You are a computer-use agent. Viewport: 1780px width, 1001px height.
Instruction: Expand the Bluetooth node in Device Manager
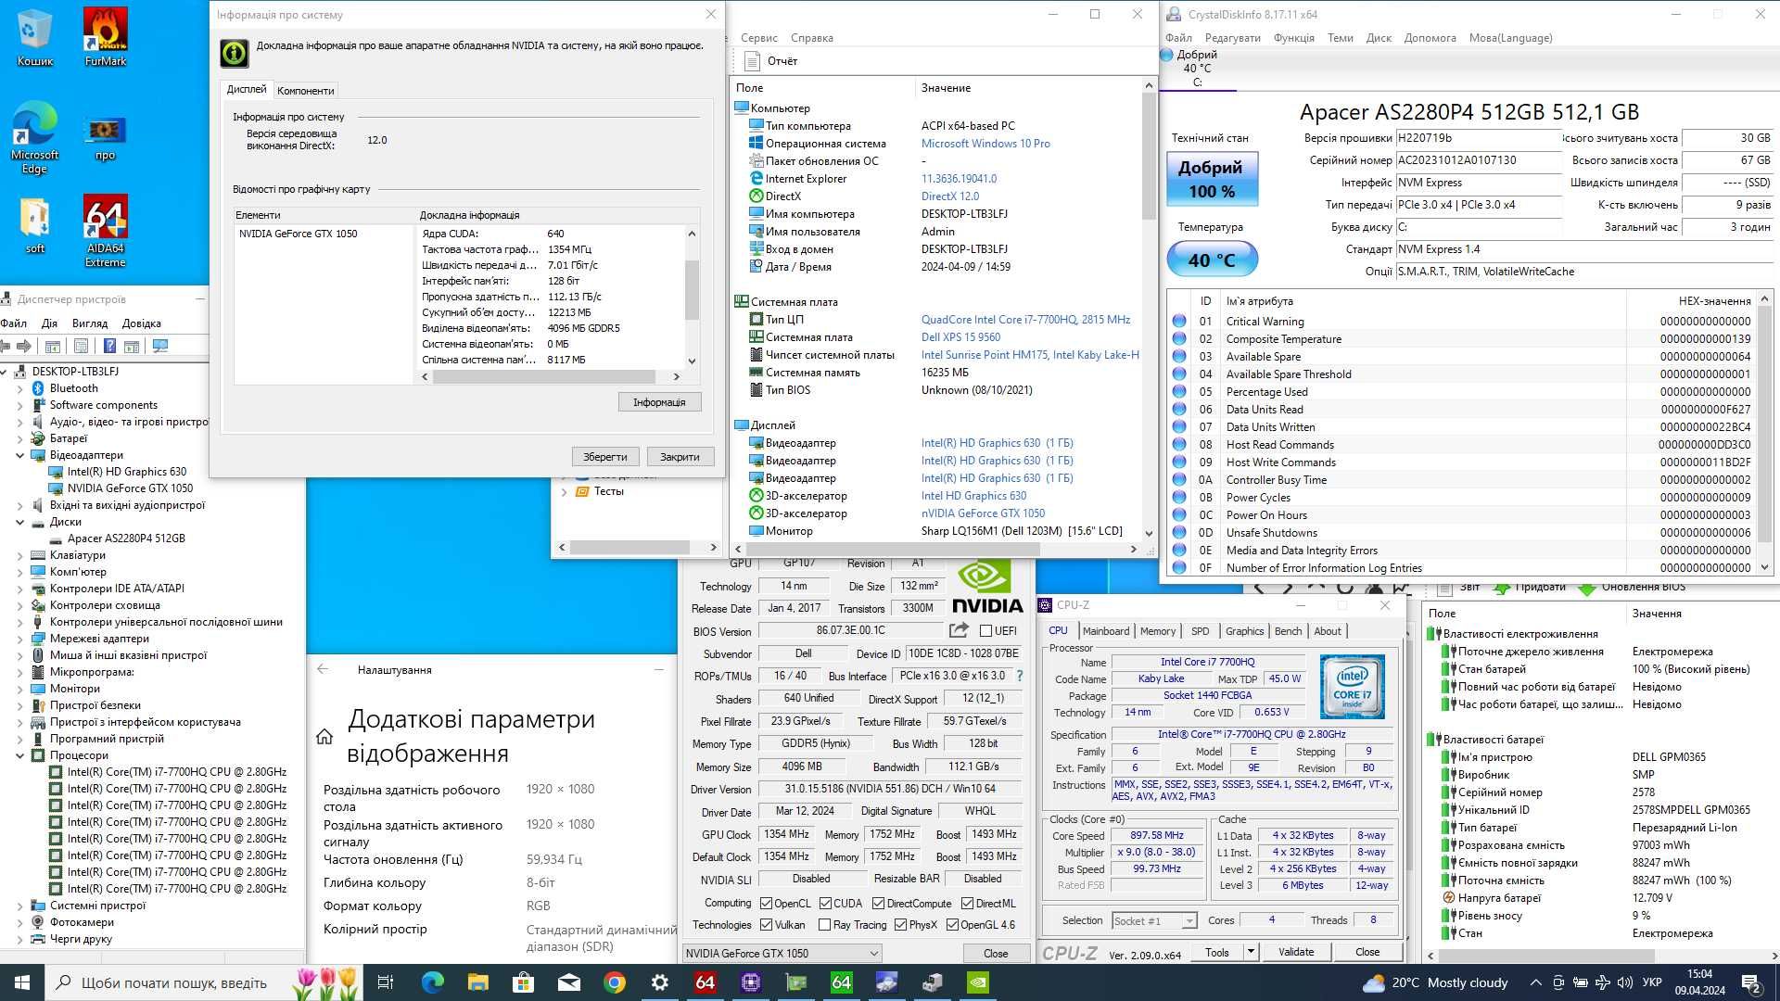point(20,388)
